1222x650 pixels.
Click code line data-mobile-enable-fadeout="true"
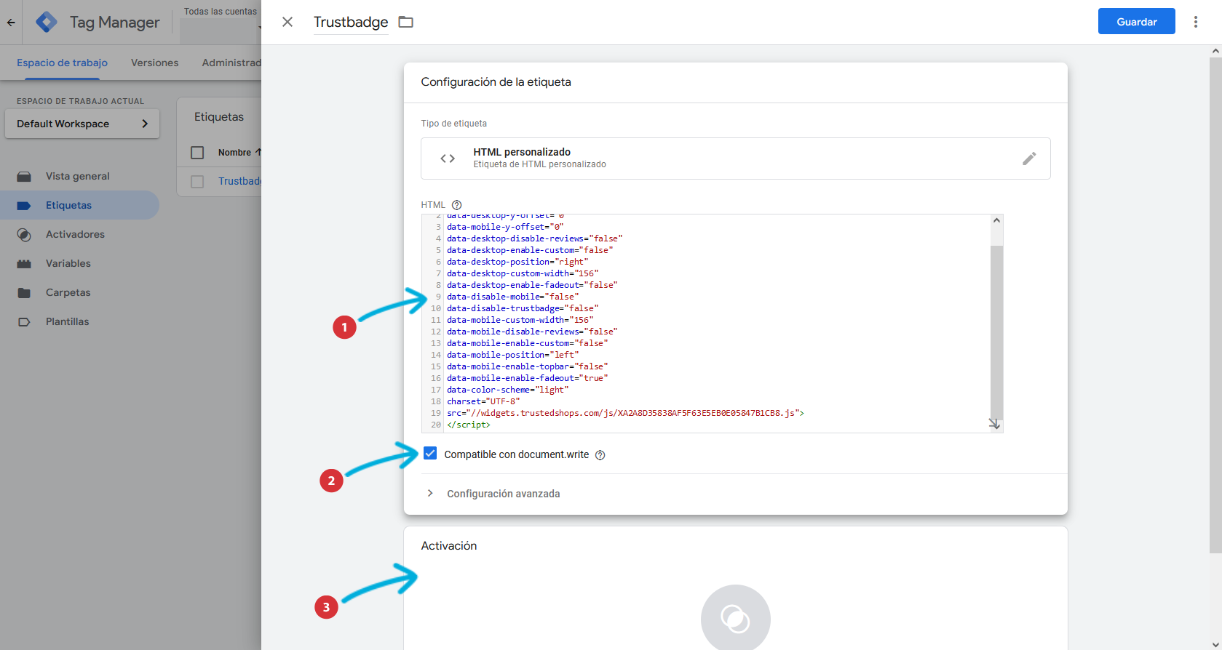pos(528,378)
